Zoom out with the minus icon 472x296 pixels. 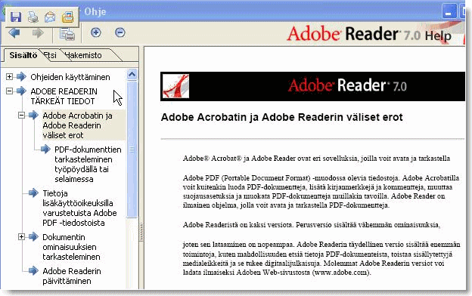[x=120, y=32]
